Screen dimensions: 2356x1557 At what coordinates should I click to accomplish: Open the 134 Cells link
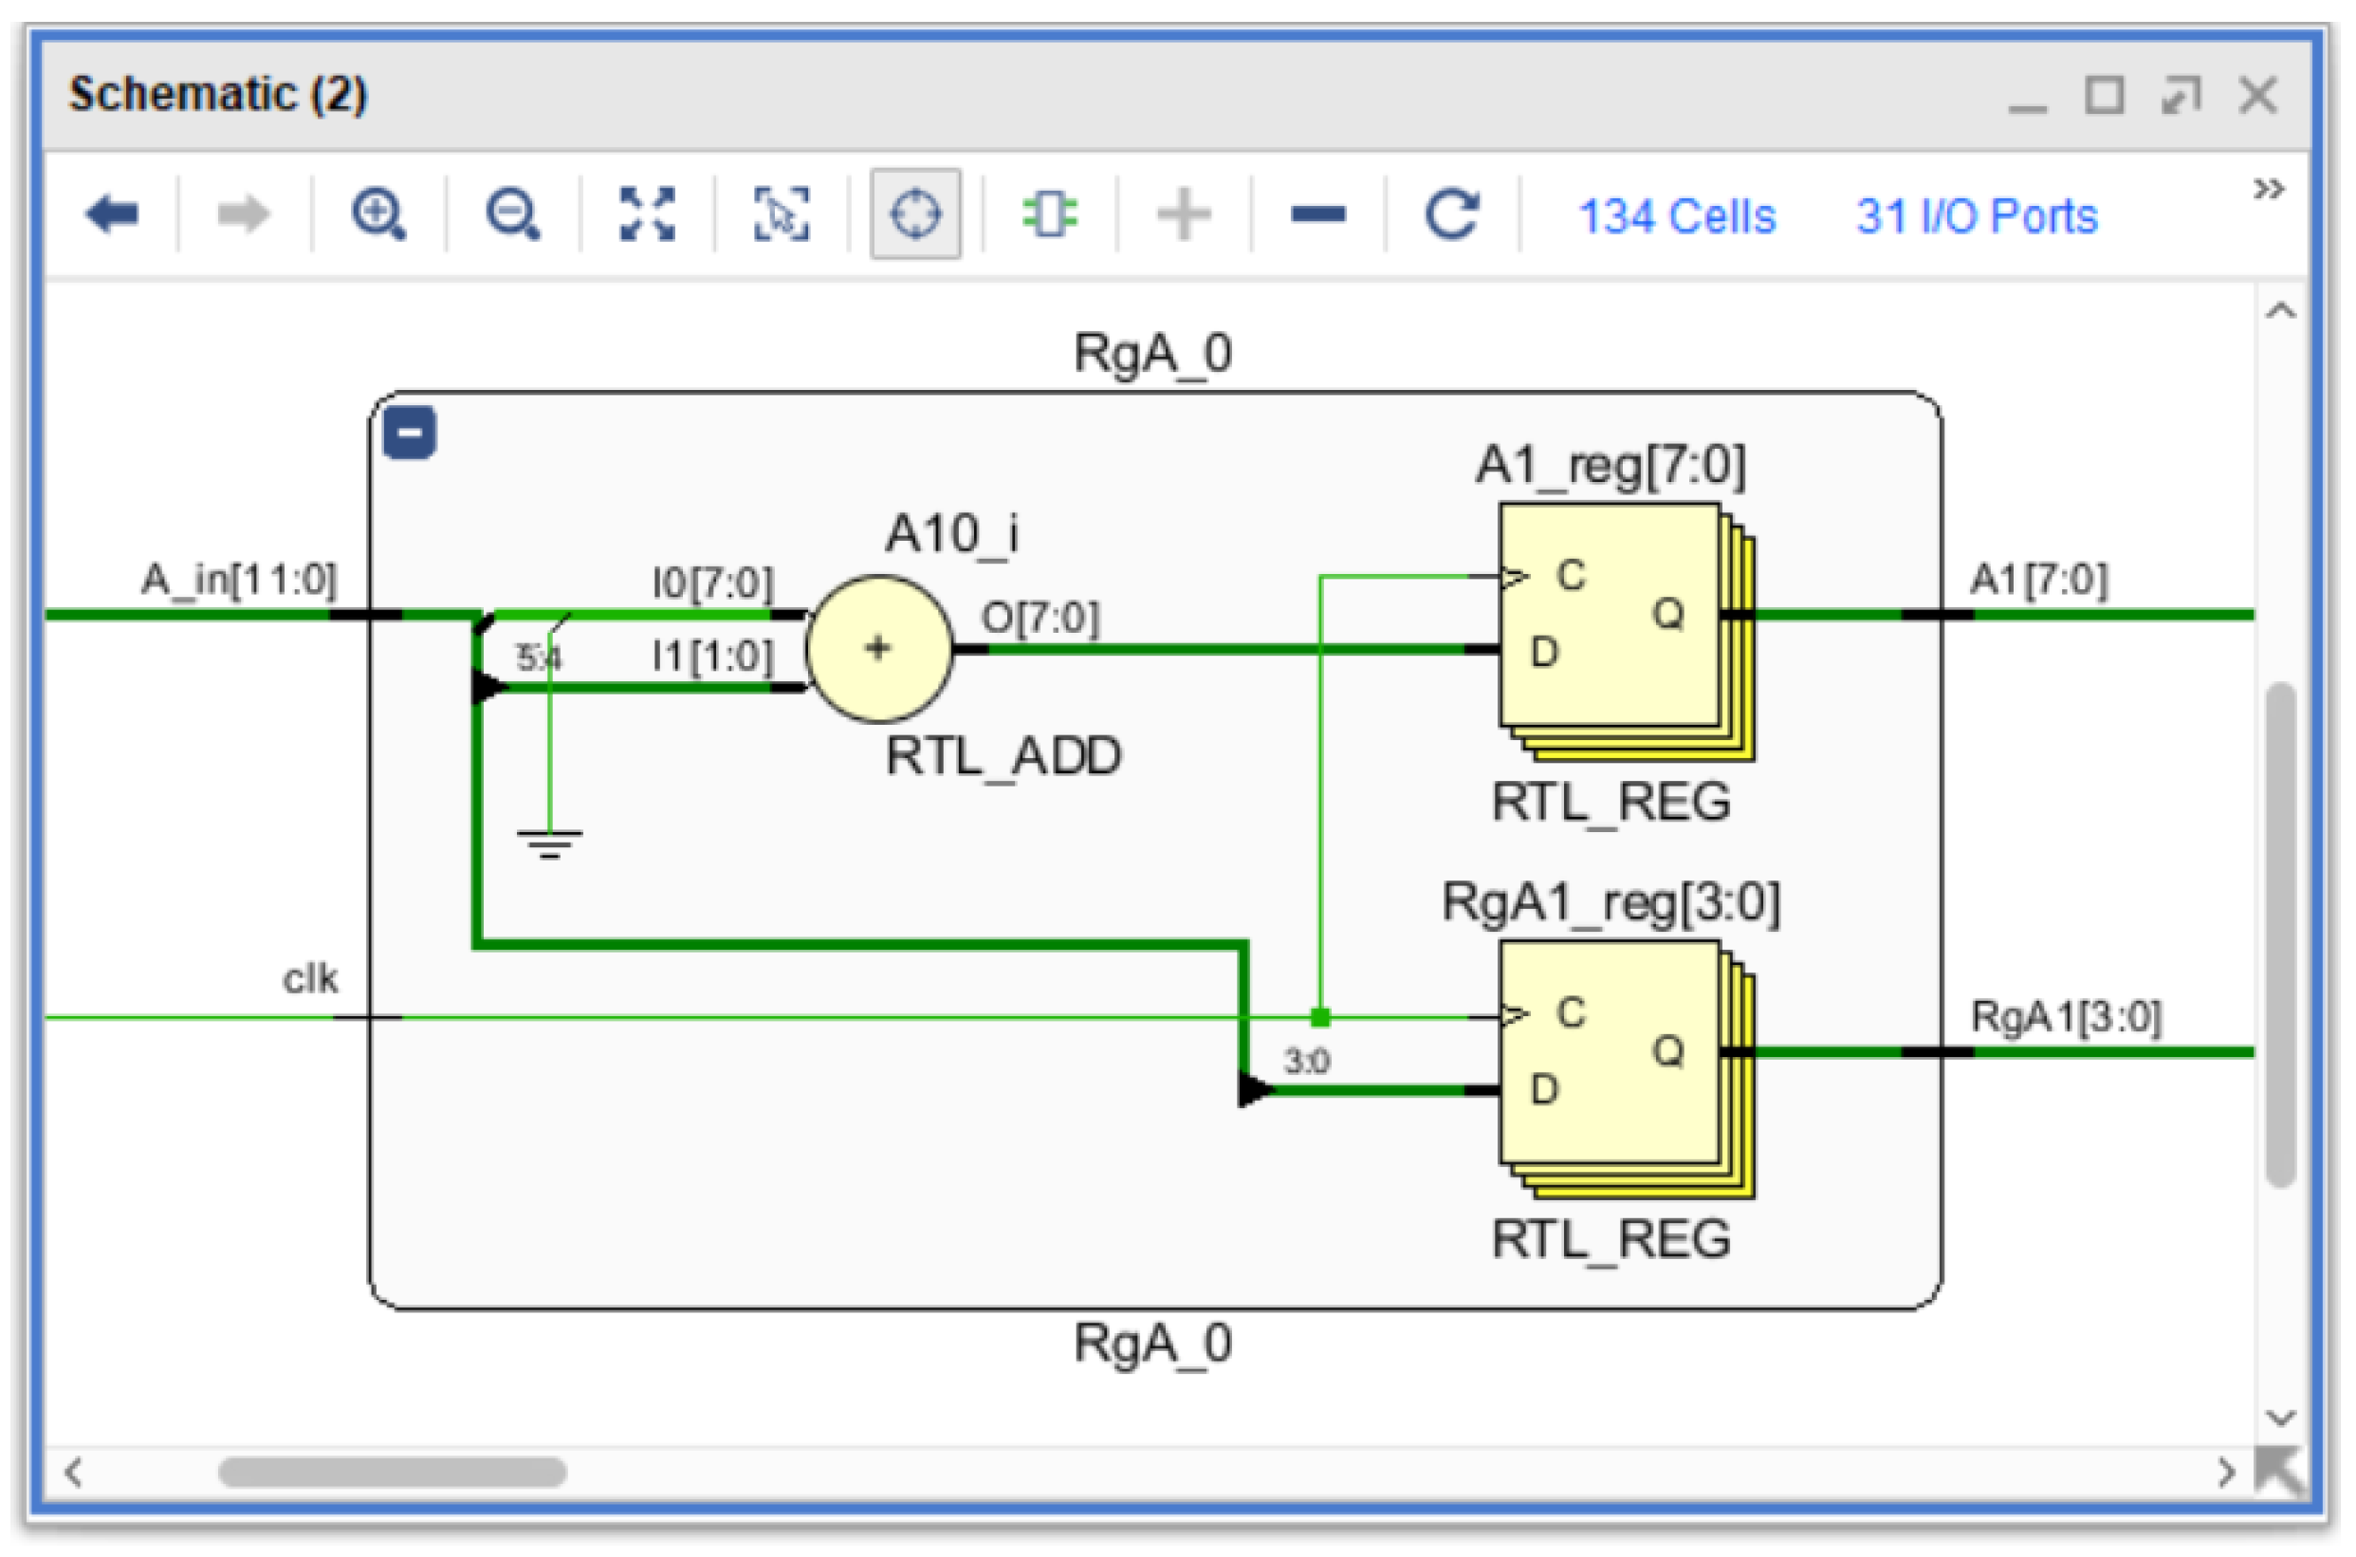[x=1676, y=216]
